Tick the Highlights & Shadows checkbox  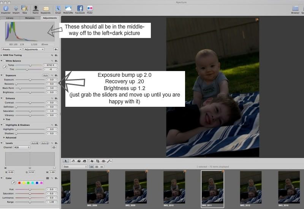pyautogui.click(x=4, y=125)
